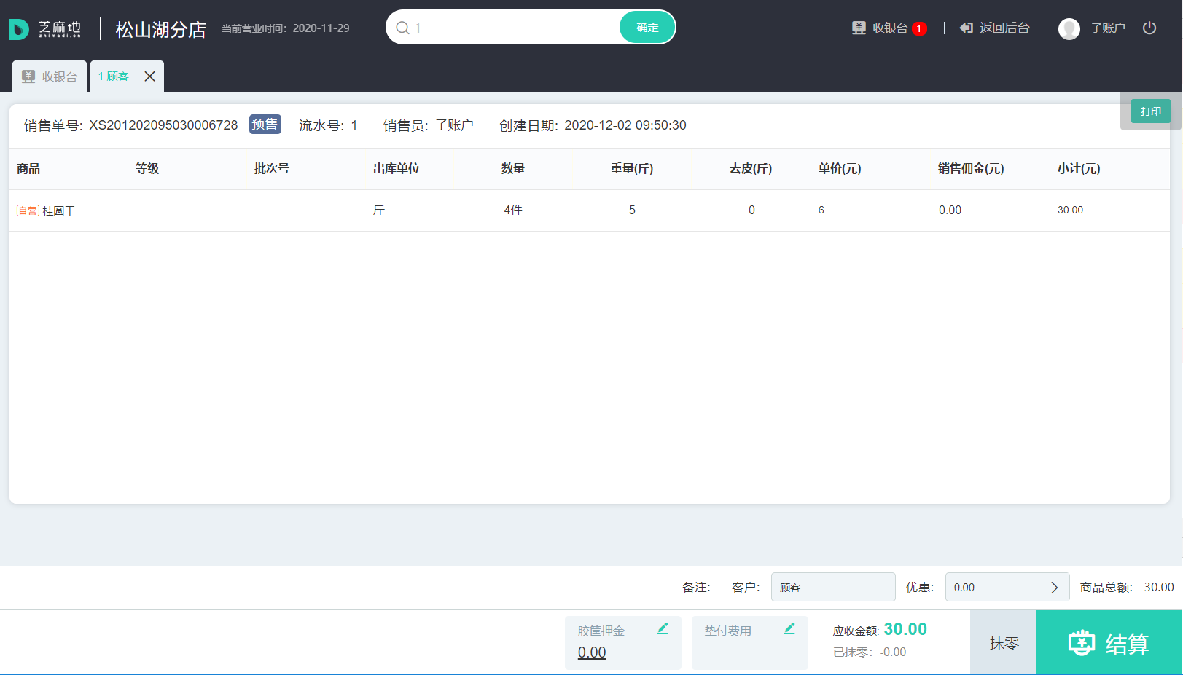1183x675 pixels.
Task: Click the search magnifier icon
Action: [402, 28]
